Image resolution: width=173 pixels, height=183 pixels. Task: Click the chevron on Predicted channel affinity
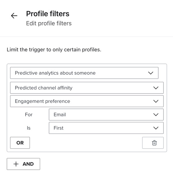pyautogui.click(x=156, y=88)
